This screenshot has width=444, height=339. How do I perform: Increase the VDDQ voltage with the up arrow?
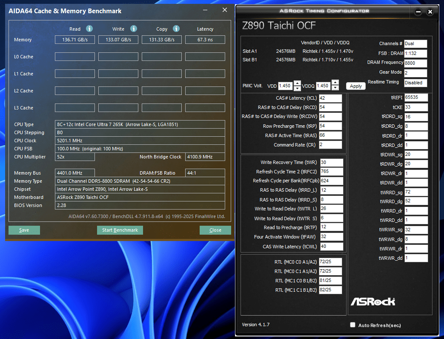pyautogui.click(x=335, y=83)
